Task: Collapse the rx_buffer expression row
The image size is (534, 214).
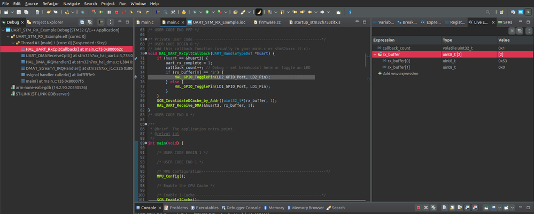Action: [x=375, y=54]
